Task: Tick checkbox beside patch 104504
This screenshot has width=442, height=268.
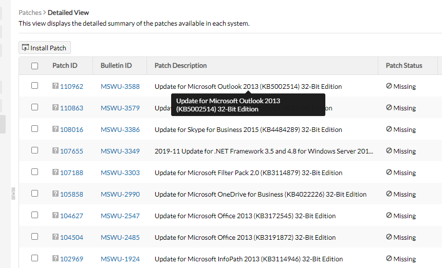Action: tap(34, 237)
